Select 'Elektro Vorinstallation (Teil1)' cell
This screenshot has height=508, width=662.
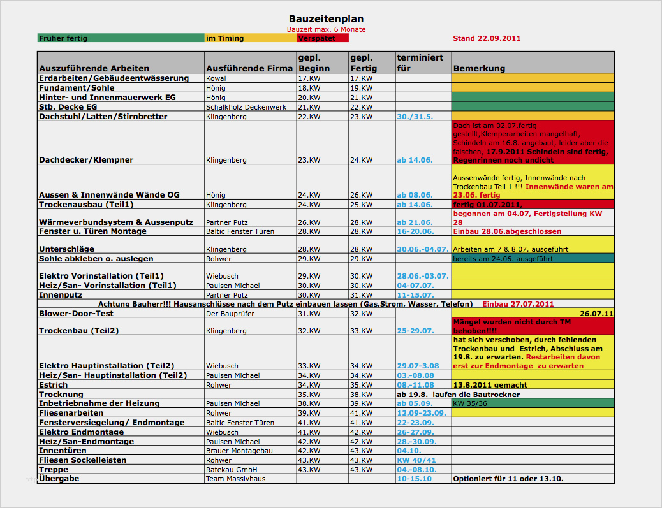[121, 272]
